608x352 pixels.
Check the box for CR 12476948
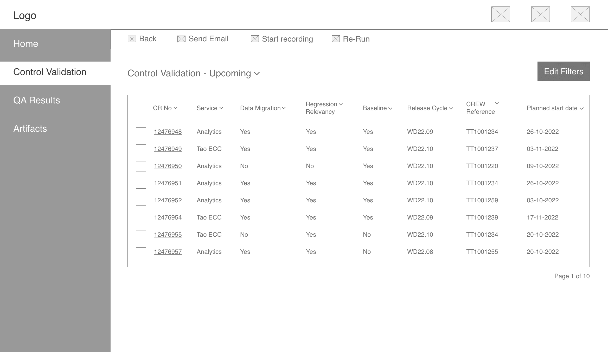pos(141,132)
